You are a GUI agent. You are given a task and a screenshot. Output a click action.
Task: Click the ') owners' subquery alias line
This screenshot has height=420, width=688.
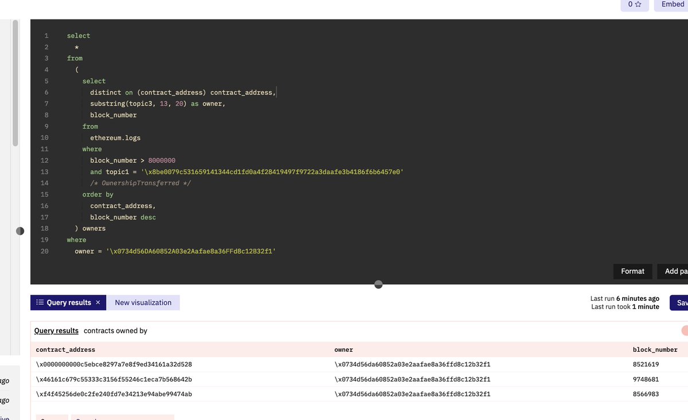coord(90,229)
